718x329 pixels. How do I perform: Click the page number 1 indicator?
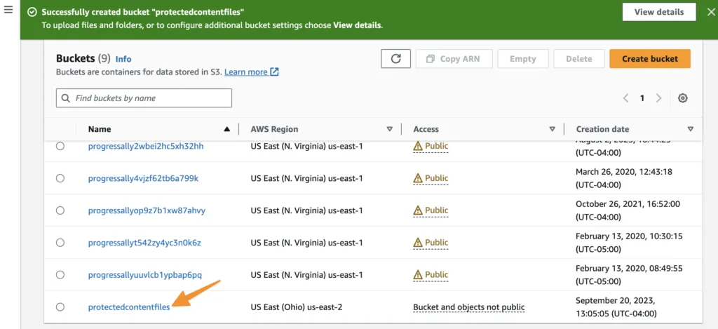coord(642,98)
